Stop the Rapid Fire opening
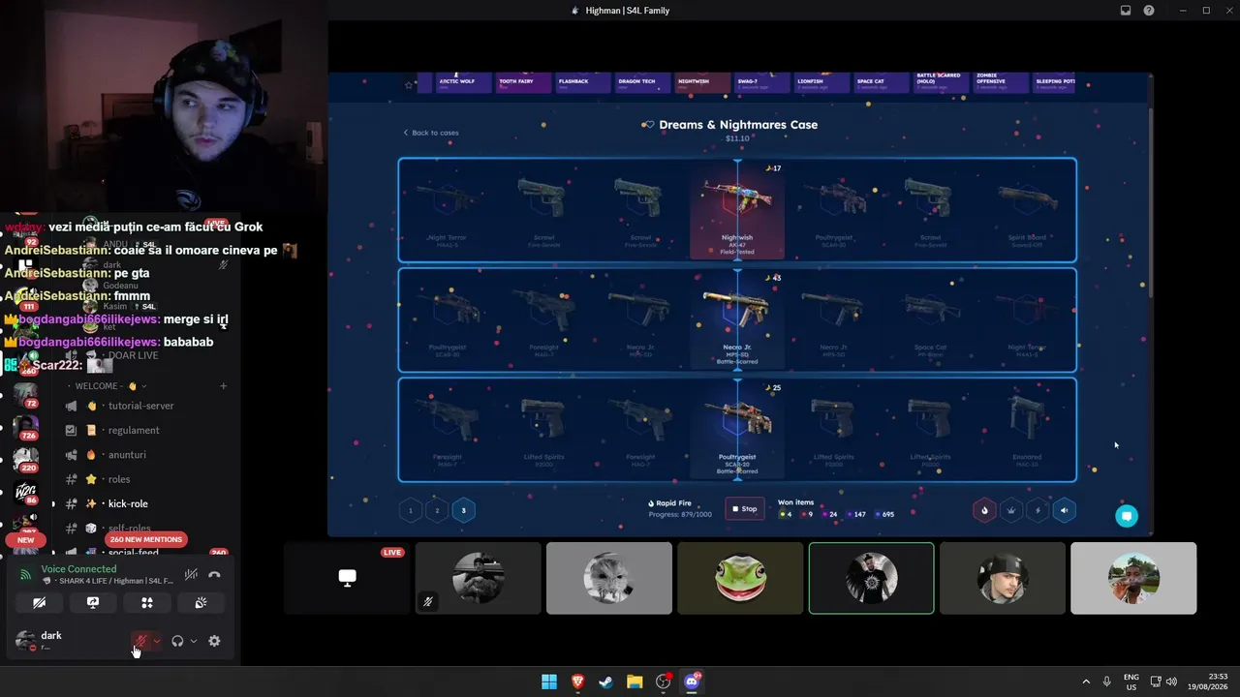 click(745, 509)
